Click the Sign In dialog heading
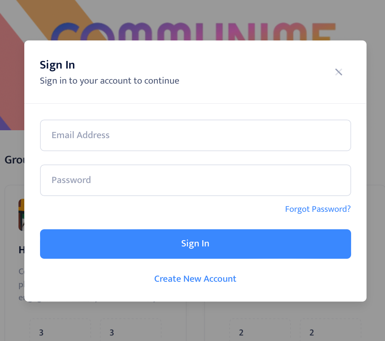 click(57, 65)
